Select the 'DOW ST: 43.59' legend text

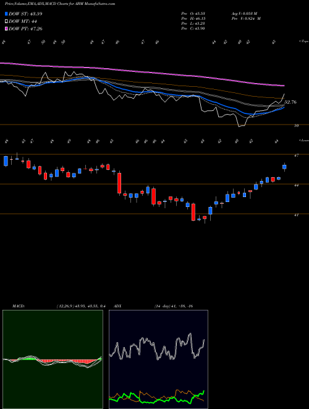(x=25, y=14)
